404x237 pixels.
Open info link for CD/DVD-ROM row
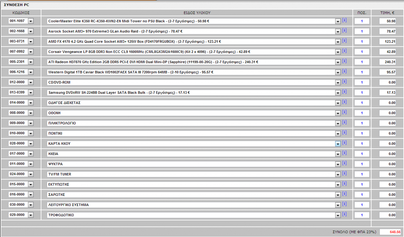pos(344,82)
